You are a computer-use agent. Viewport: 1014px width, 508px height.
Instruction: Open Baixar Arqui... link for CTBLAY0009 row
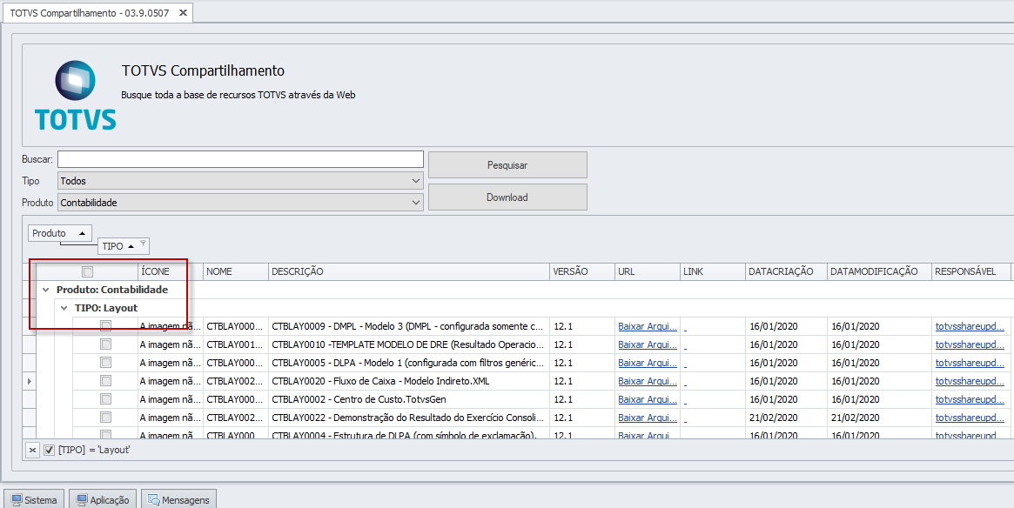tap(648, 326)
